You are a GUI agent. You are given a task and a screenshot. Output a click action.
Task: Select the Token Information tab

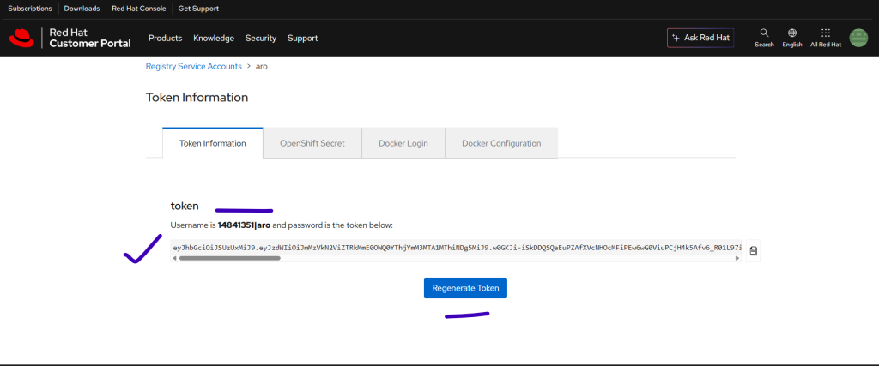[212, 143]
